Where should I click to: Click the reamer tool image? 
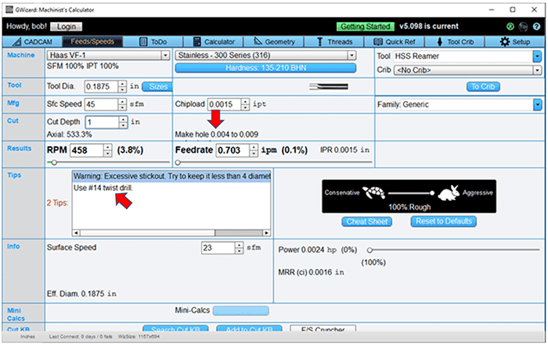329,87
